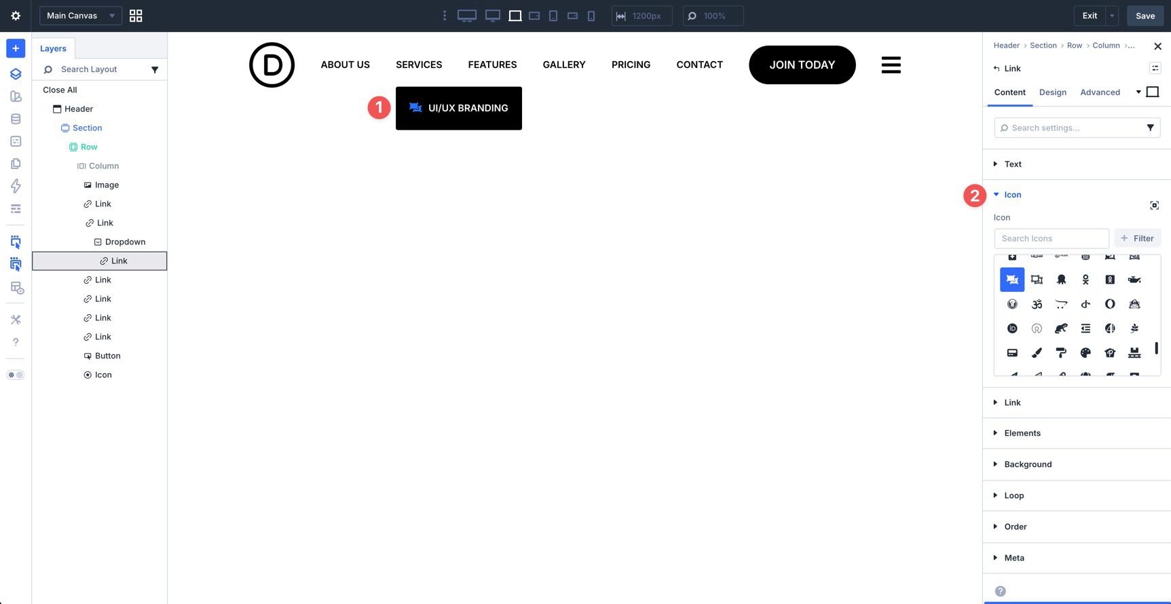Click the blue plus add-element icon

16,48
